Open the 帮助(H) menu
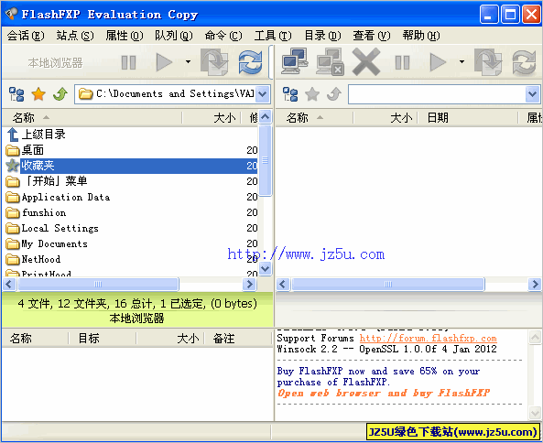543x443 pixels. tap(421, 36)
